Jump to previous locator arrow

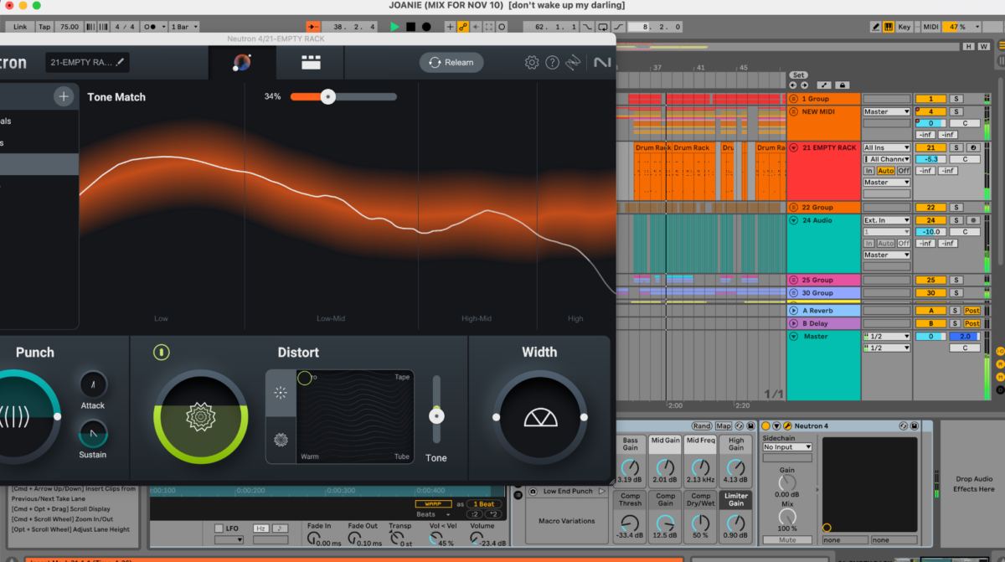[793, 85]
